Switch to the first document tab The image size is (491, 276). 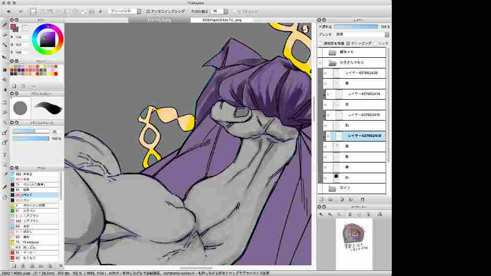point(159,20)
